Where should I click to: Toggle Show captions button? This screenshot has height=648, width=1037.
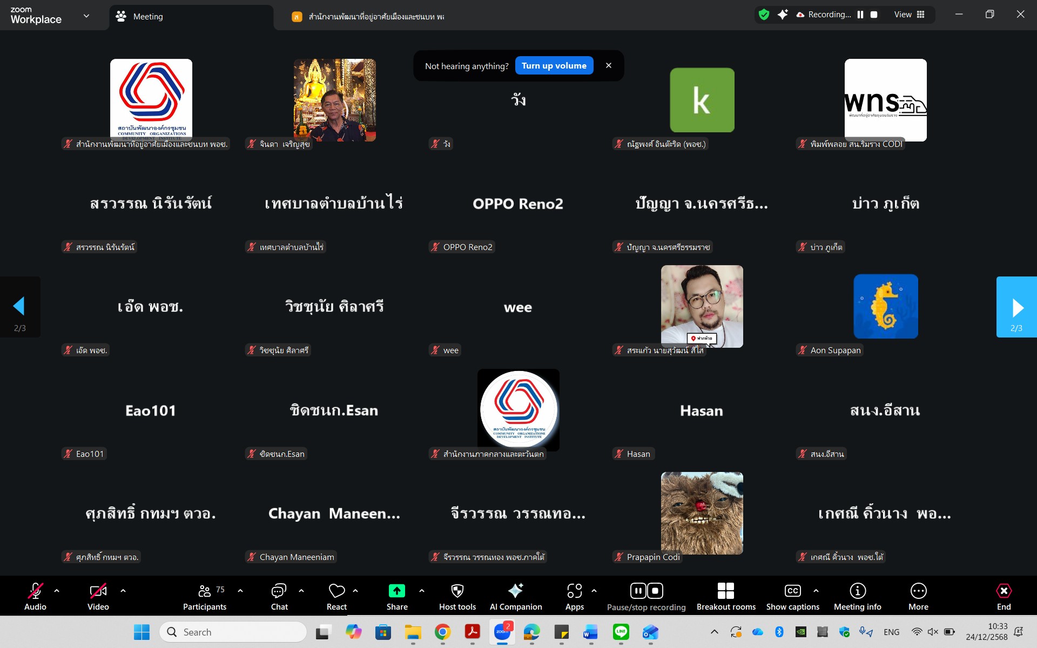coord(792,591)
